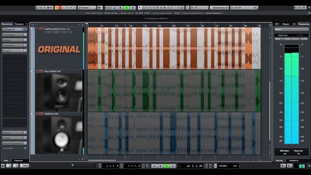Expand the fifth Inspector section above the slot list
This screenshot has height=175, width=311.
pyautogui.click(x=15, y=51)
